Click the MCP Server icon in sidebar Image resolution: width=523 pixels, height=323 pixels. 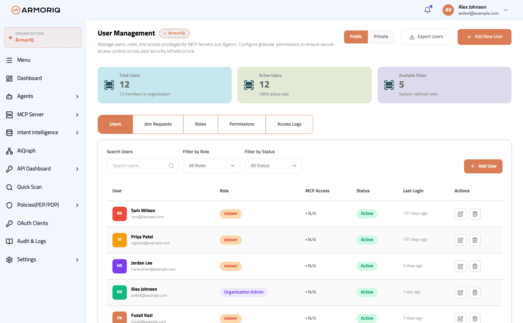9,115
